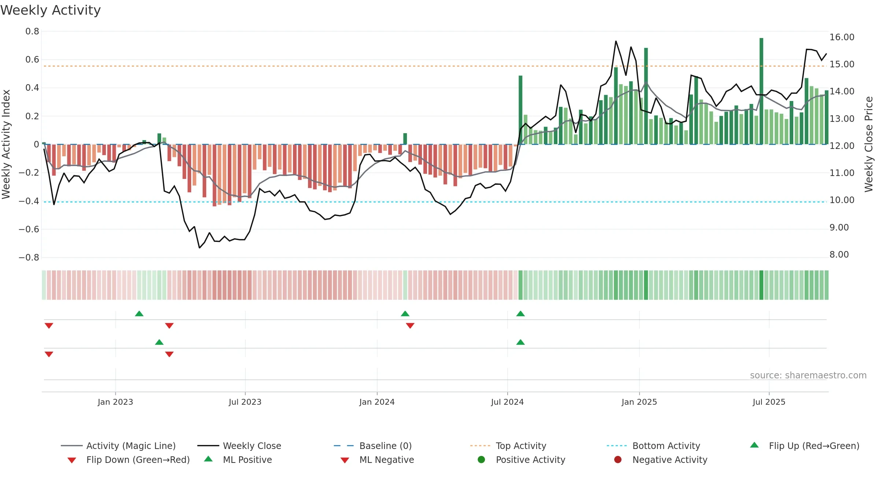Click the Baseline (0) legend entry
Screen dimensions: 879x494
pyautogui.click(x=373, y=446)
